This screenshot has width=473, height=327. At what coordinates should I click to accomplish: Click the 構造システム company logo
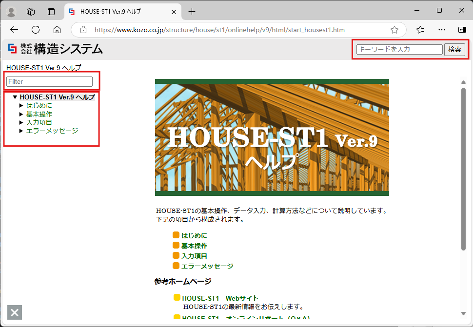click(x=55, y=49)
